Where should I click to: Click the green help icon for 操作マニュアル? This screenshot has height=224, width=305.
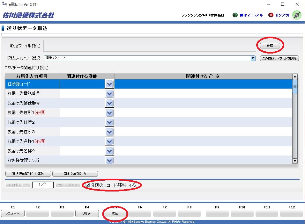click(x=235, y=15)
